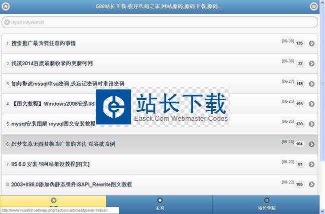Click the count badge 81
The height and width of the screenshot is (214, 325).
tap(300, 164)
